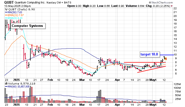
Task: Click the 'Apr' label on price chart axis
Action: click(117, 80)
